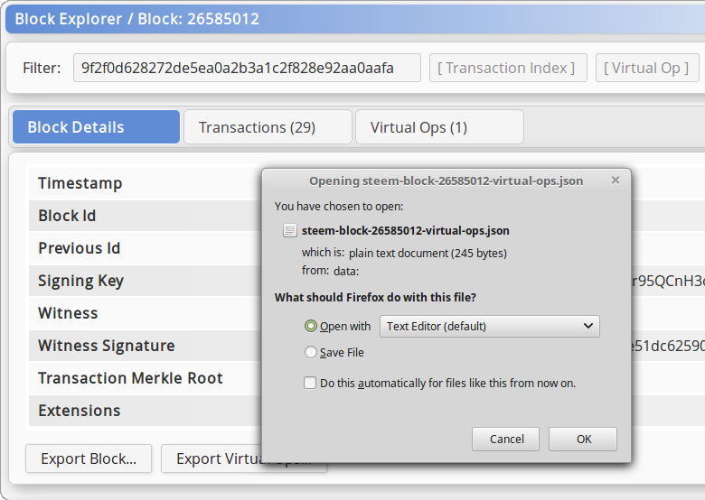
Task: Click the json file document icon
Action: (x=289, y=230)
